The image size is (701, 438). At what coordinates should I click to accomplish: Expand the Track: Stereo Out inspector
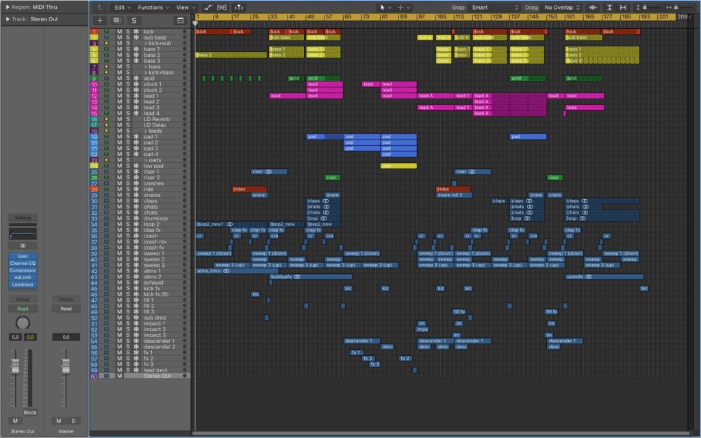click(x=8, y=19)
